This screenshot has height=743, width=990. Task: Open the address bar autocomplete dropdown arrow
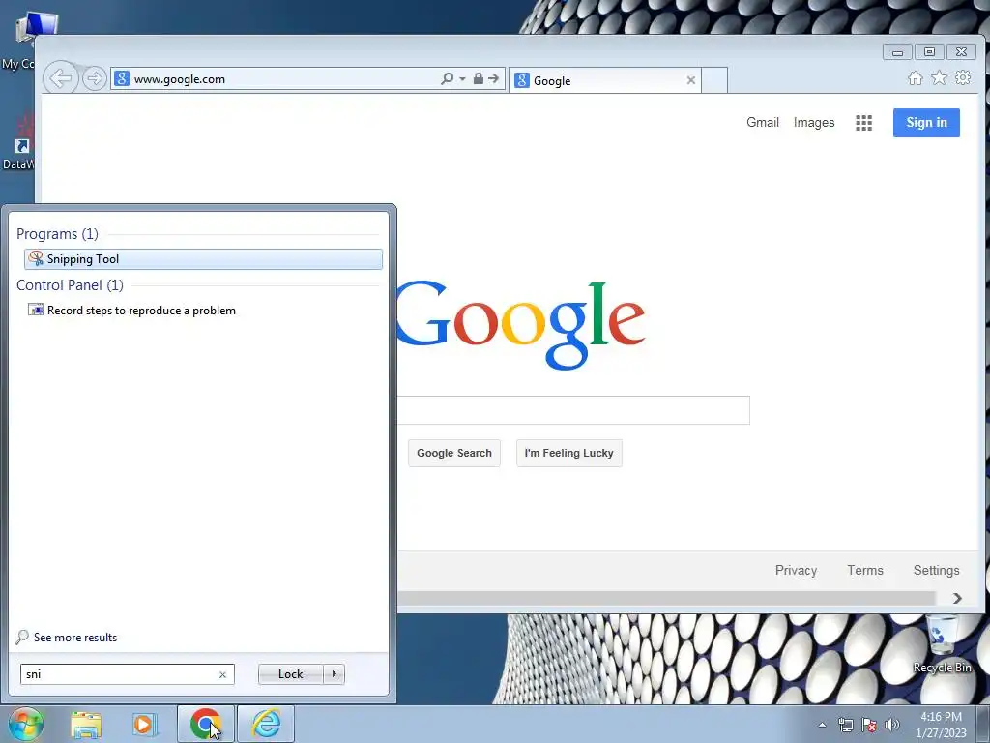pos(462,79)
